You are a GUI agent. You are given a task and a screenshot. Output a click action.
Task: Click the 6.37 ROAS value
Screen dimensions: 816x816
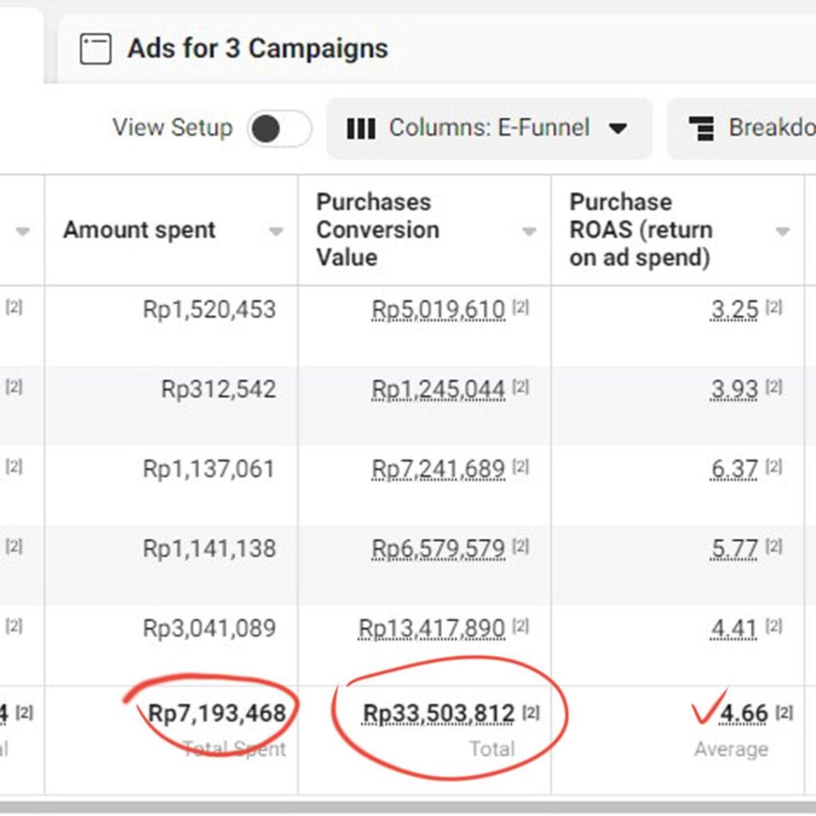coord(734,469)
